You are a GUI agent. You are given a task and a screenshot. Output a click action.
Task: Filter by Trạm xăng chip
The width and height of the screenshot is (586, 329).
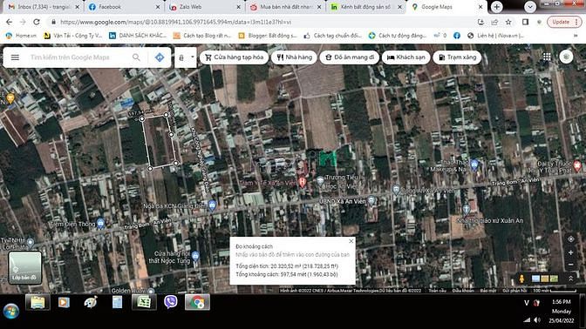(457, 57)
